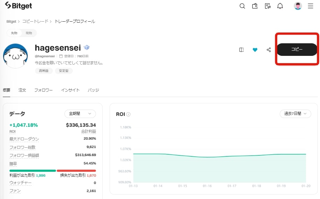
Task: Open the wallet assets icon
Action: pyautogui.click(x=255, y=6)
